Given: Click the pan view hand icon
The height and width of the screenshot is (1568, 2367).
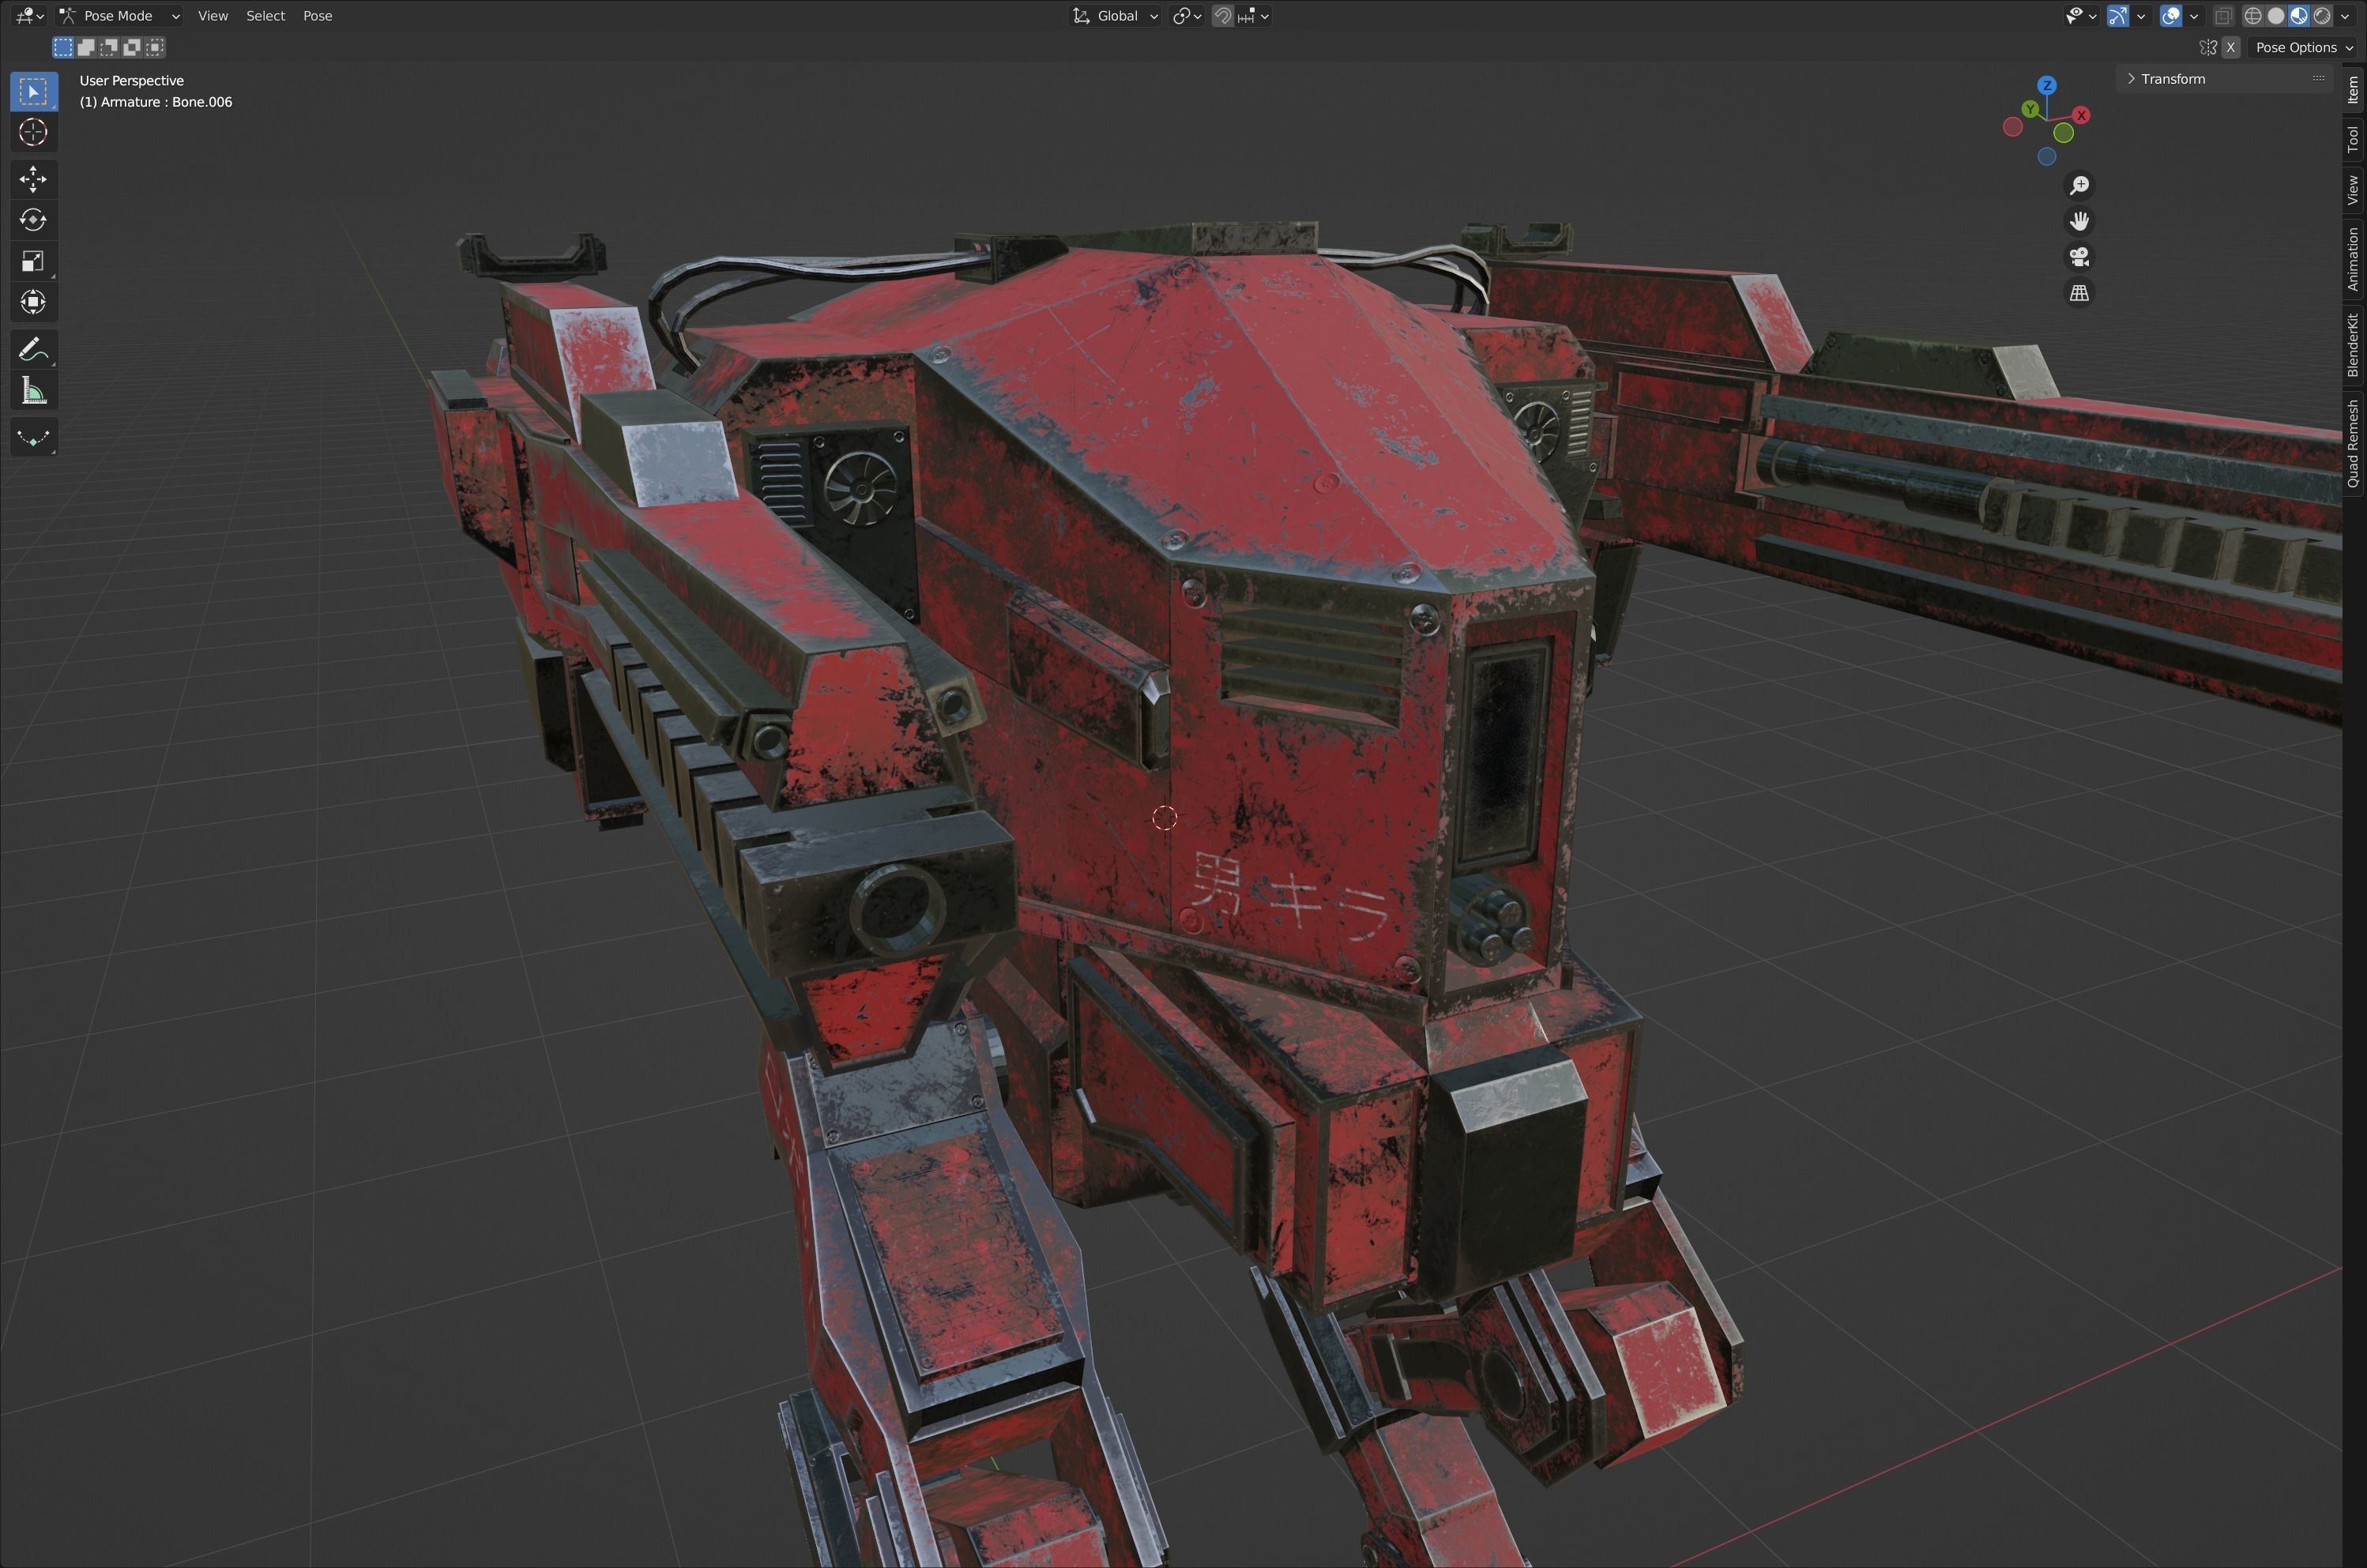Looking at the screenshot, I should pos(2079,221).
